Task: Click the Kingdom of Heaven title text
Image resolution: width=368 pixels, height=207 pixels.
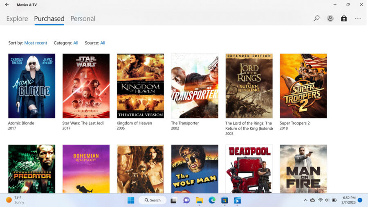Action: tap(134, 123)
